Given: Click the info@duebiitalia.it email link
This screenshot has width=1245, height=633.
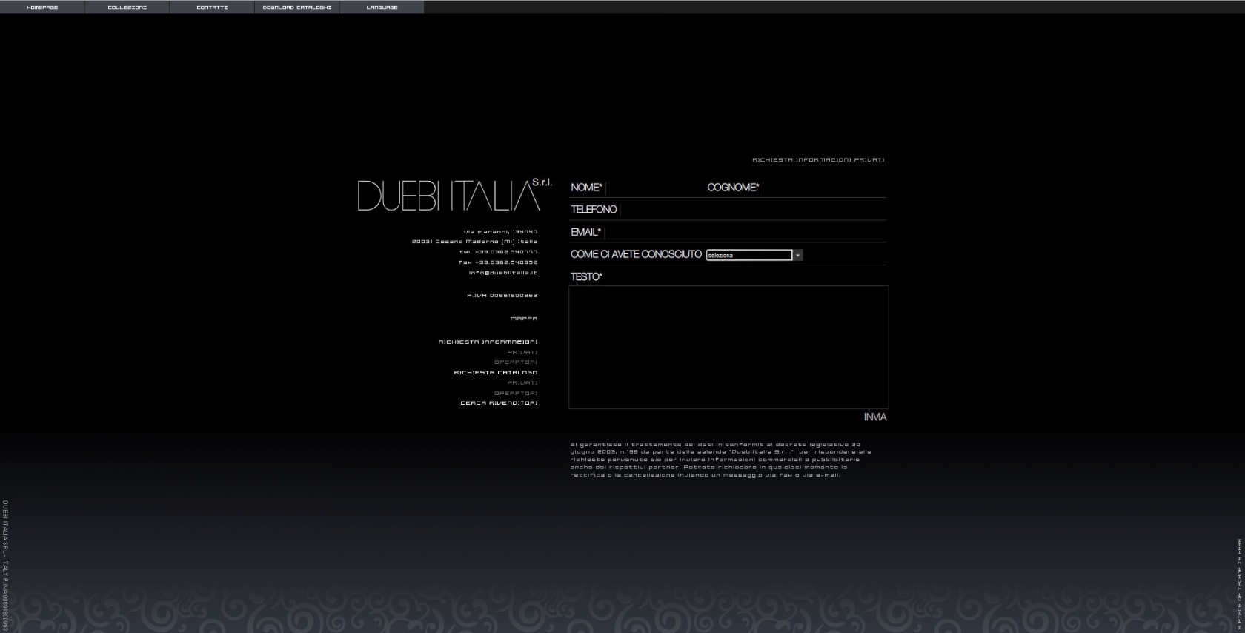Looking at the screenshot, I should tap(502, 273).
